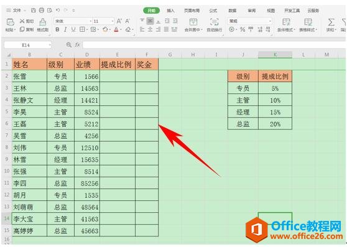Select row 7 header
Screen dimensions: 347x247
tap(7, 135)
